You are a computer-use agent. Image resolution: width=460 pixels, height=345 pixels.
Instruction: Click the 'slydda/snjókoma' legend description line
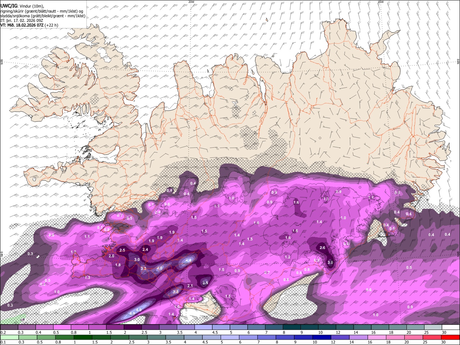coord(43,16)
